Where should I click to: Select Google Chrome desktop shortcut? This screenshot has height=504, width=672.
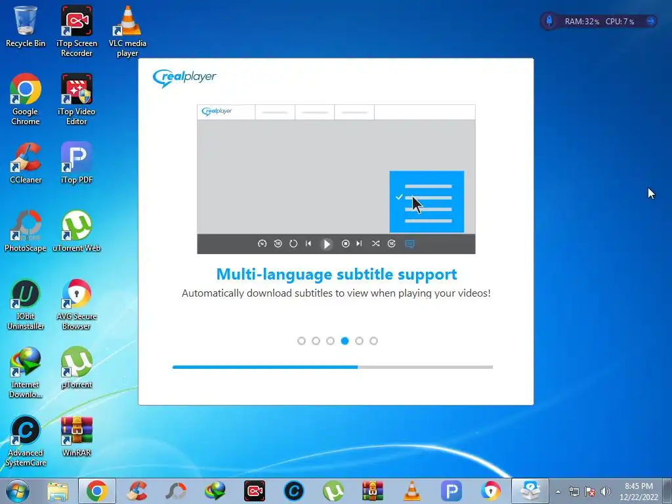tap(26, 98)
